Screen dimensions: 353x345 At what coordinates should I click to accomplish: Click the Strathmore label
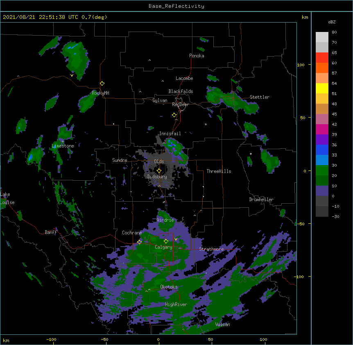[x=211, y=249]
